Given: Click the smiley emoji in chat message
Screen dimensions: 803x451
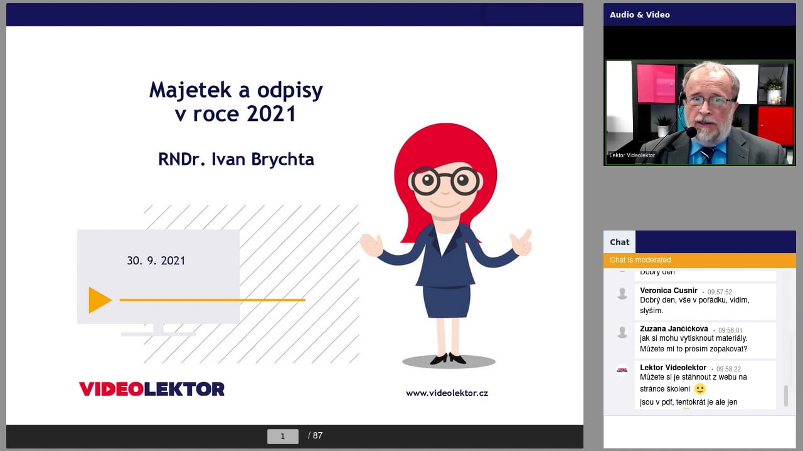Looking at the screenshot, I should click(700, 389).
